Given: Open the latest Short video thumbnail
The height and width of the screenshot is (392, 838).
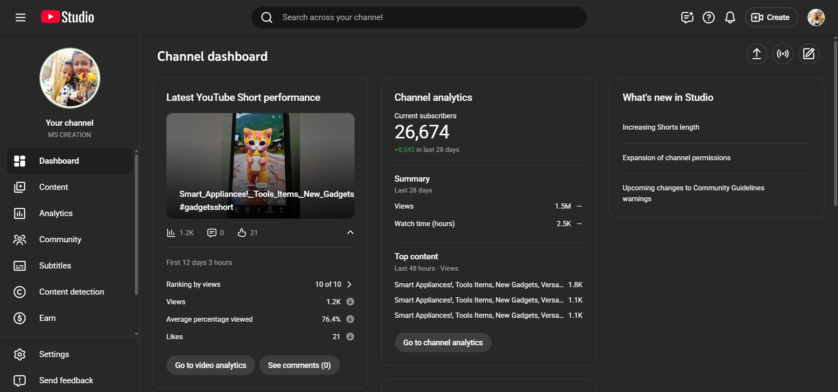Looking at the screenshot, I should click(x=260, y=165).
